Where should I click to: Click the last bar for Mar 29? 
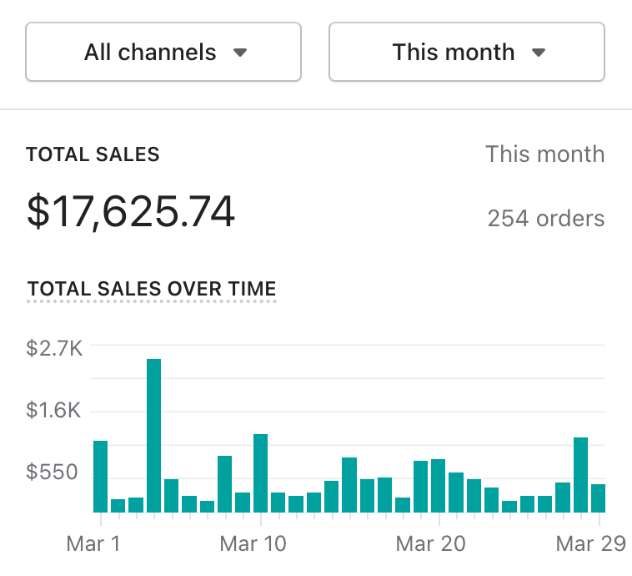coord(598,498)
